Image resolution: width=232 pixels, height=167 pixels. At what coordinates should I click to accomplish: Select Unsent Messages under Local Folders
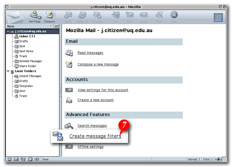[x=30, y=76]
